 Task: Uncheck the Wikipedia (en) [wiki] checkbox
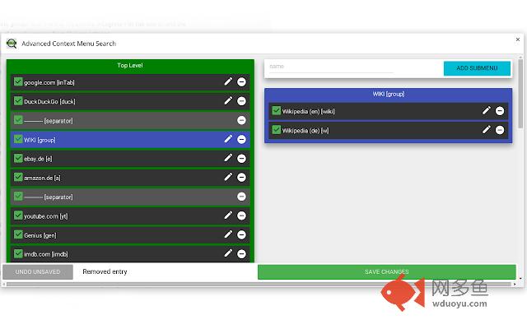(x=277, y=110)
